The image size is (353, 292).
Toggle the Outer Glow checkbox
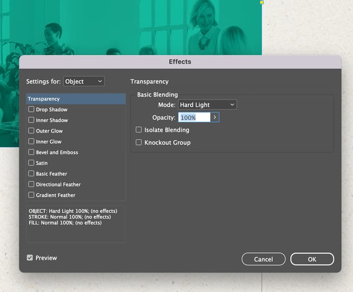tap(31, 131)
